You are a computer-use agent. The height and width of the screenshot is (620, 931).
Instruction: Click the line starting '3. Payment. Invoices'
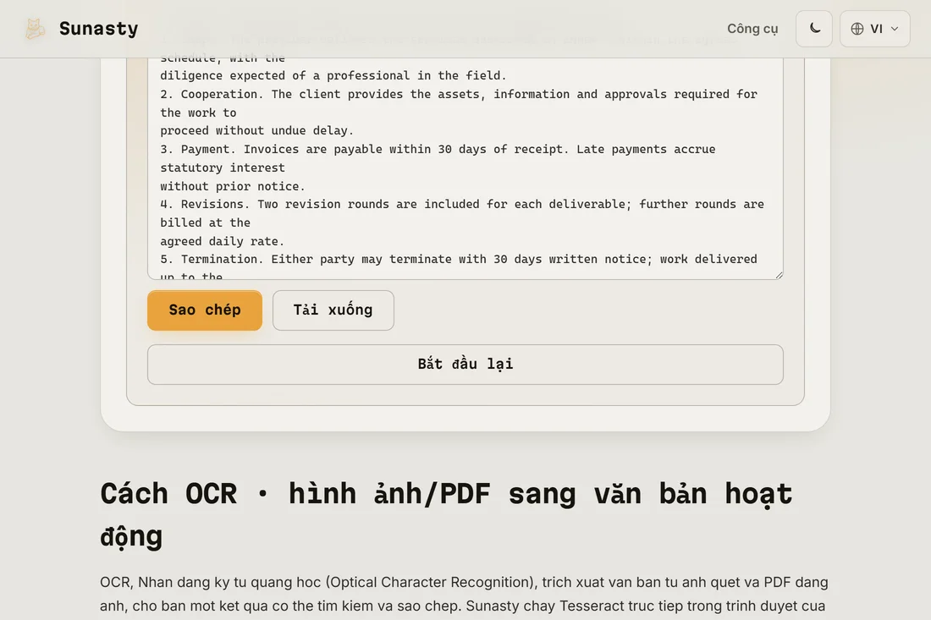tap(438, 150)
